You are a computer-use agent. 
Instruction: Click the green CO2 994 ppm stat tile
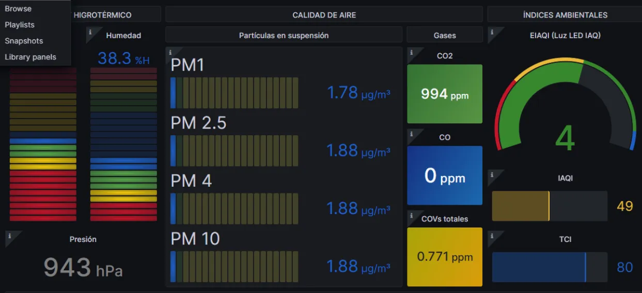[x=445, y=94]
